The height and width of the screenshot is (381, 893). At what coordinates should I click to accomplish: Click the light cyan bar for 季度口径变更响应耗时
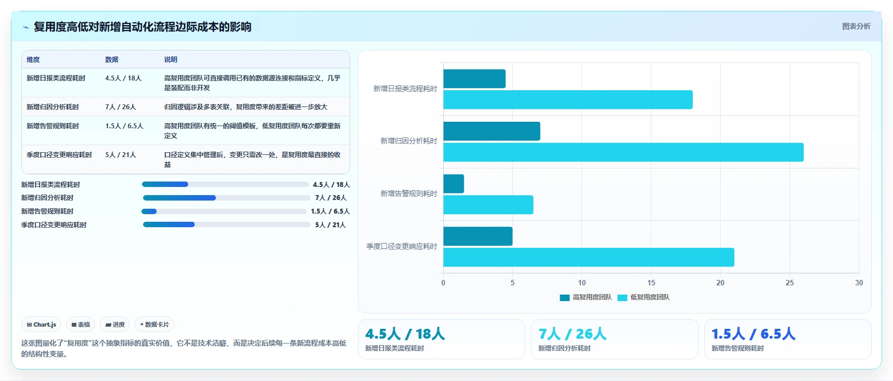click(x=588, y=257)
